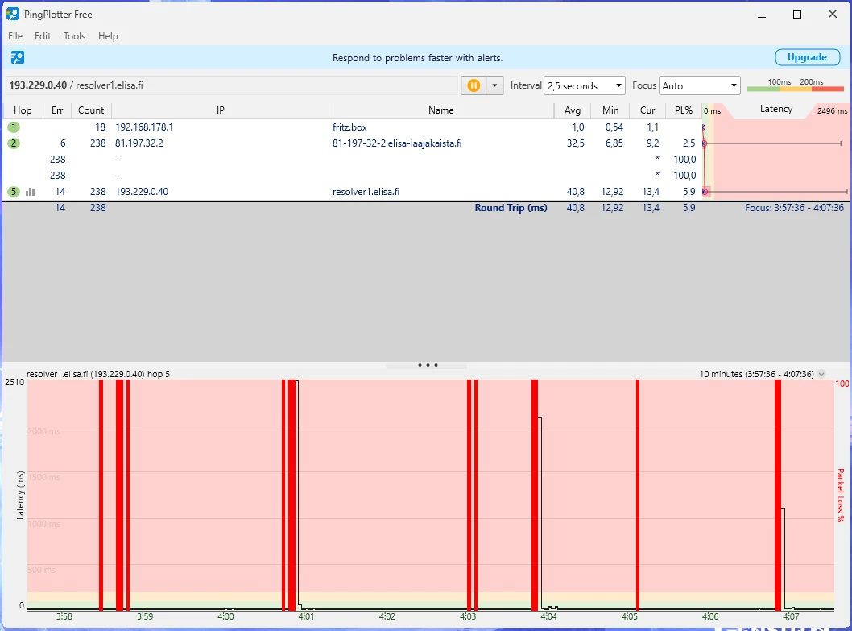Click the 3:58 time marker on the timeline
852x631 pixels.
(64, 616)
